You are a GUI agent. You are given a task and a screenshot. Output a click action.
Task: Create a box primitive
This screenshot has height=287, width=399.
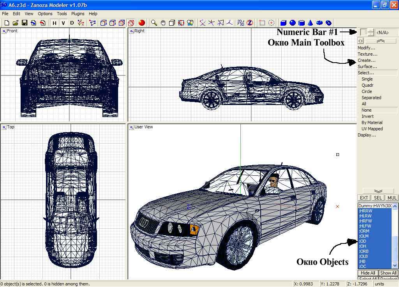tap(283, 23)
